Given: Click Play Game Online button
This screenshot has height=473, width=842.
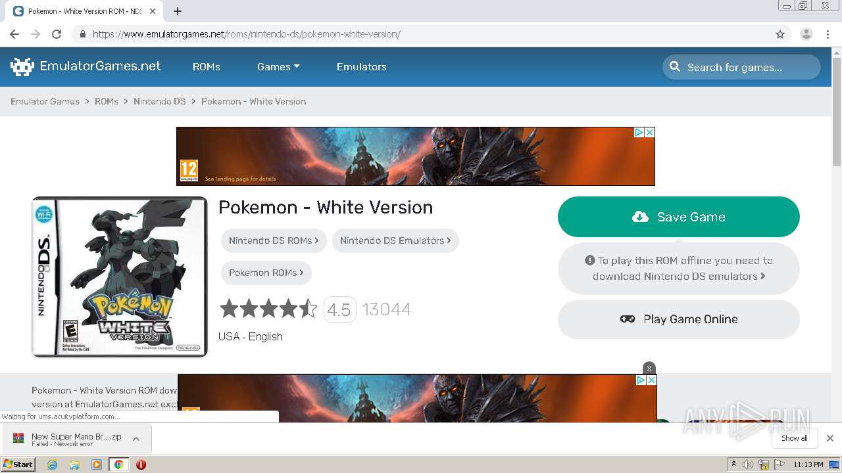Looking at the screenshot, I should (x=679, y=319).
